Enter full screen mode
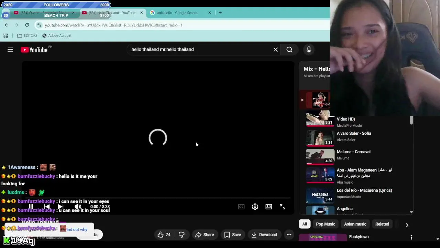 coord(283,207)
